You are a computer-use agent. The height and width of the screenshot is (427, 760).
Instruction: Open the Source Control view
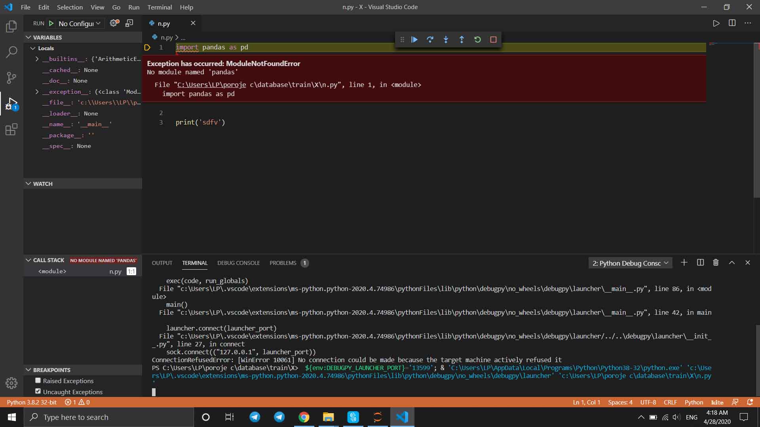11,77
